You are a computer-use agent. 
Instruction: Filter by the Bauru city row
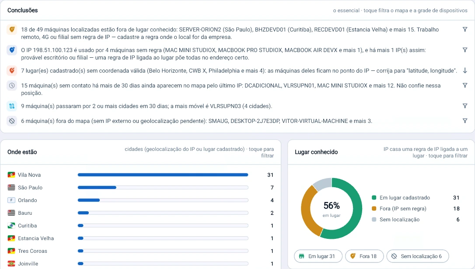(141, 213)
